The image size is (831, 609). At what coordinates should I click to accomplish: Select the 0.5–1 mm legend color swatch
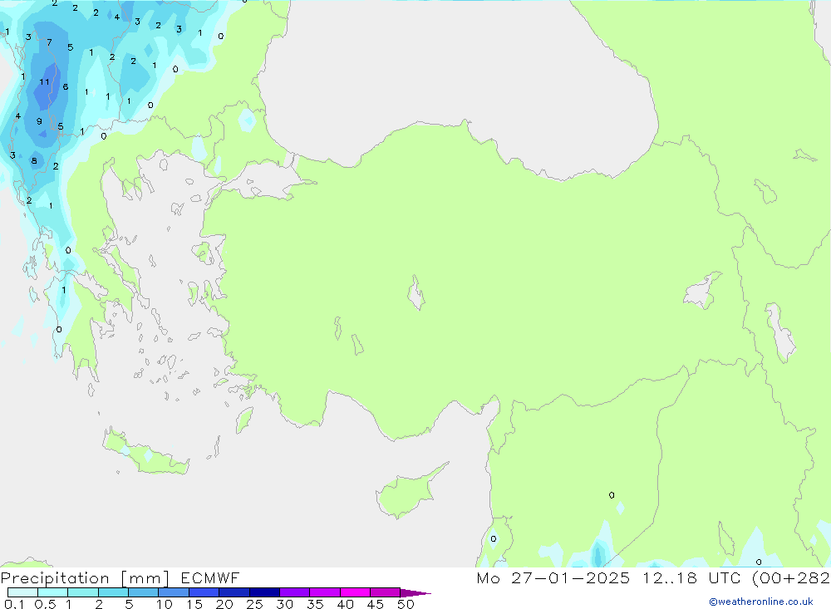tap(53, 592)
